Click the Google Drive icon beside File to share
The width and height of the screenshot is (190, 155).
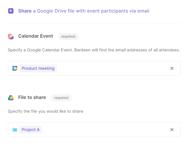tap(11, 98)
